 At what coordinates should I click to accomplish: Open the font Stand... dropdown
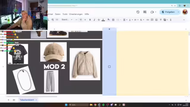click(x=67, y=20)
